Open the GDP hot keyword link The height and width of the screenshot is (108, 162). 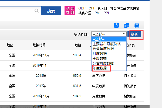click(x=82, y=8)
